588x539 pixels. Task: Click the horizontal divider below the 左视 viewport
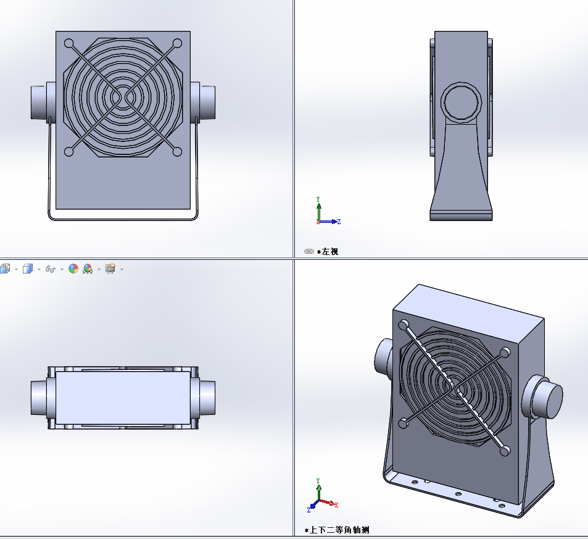tap(441, 258)
